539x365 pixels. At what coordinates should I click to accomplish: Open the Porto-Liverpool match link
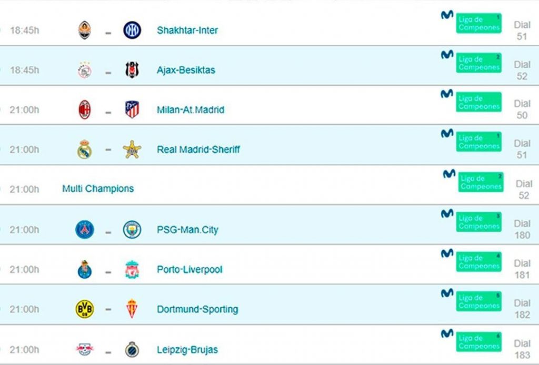click(x=189, y=270)
